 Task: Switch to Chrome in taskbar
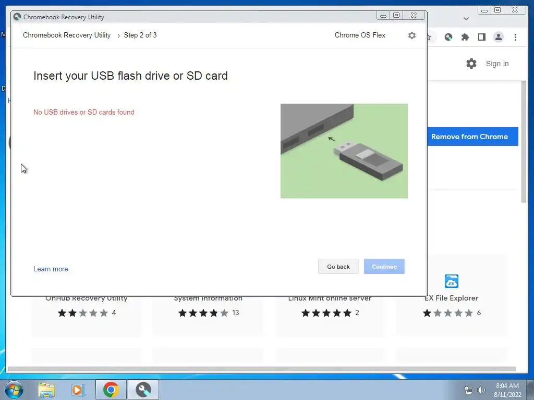111,390
